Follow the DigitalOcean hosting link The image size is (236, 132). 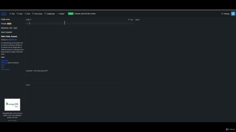tap(12, 40)
